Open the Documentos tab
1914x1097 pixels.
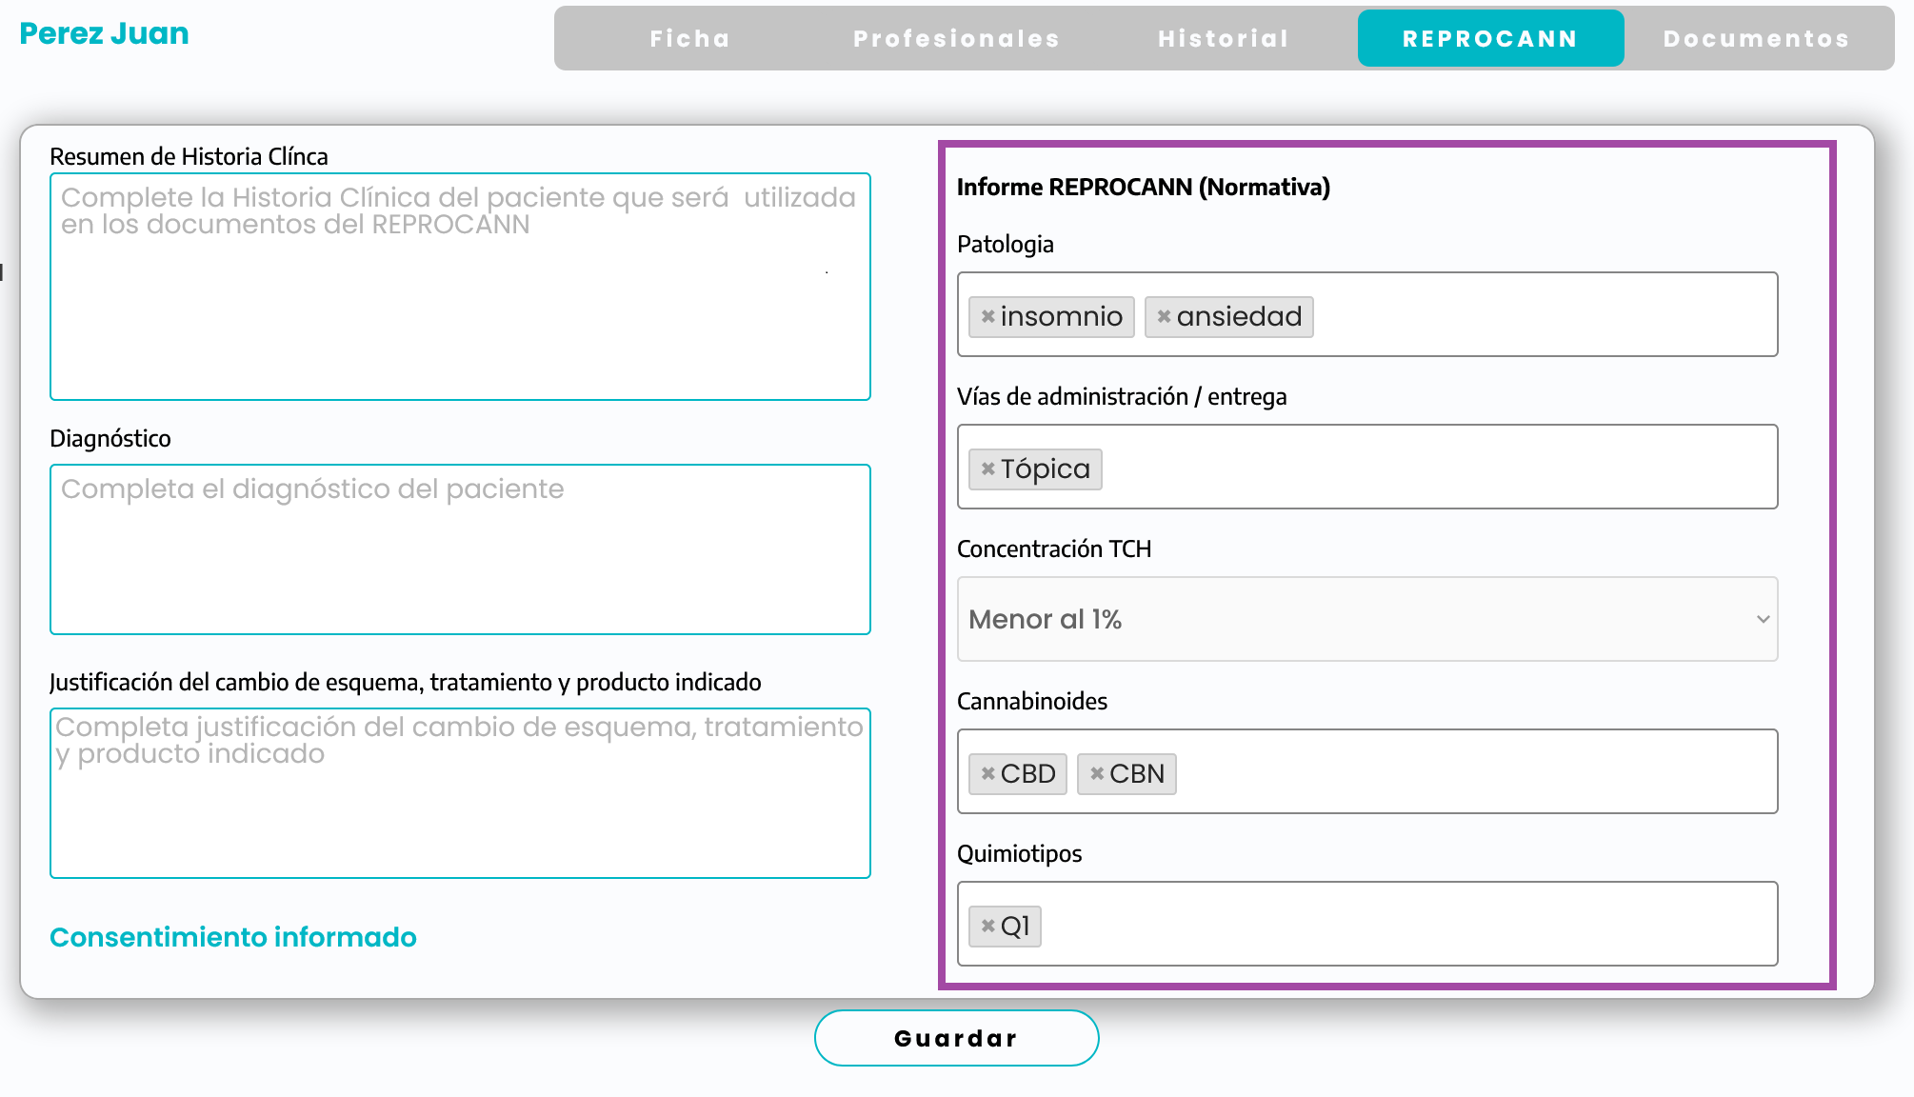[x=1756, y=38]
